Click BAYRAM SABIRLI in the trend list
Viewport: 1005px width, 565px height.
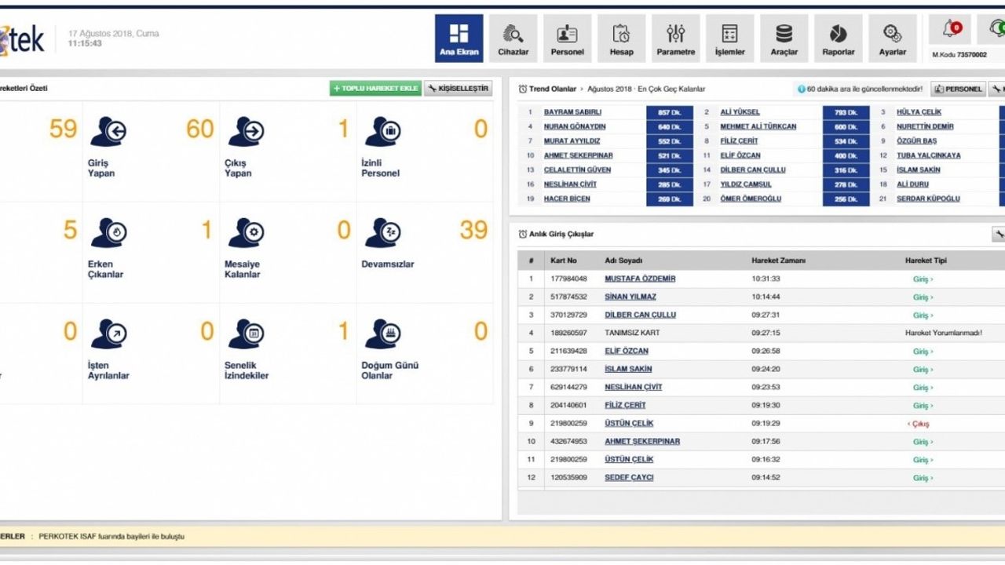click(x=573, y=112)
